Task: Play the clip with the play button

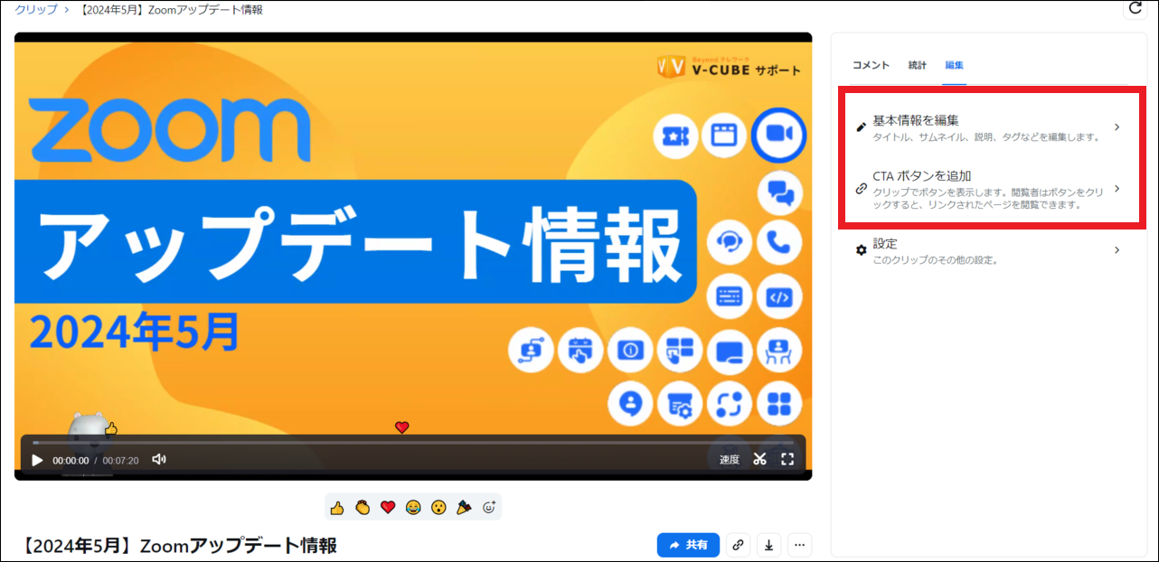Action: point(37,460)
